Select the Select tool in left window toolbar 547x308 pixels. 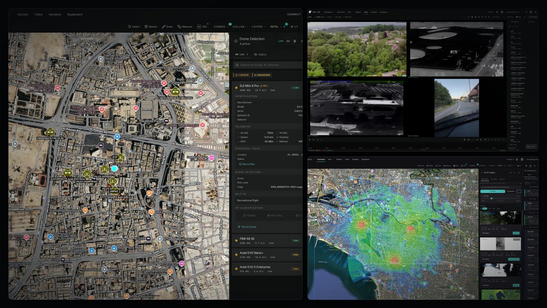134,26
